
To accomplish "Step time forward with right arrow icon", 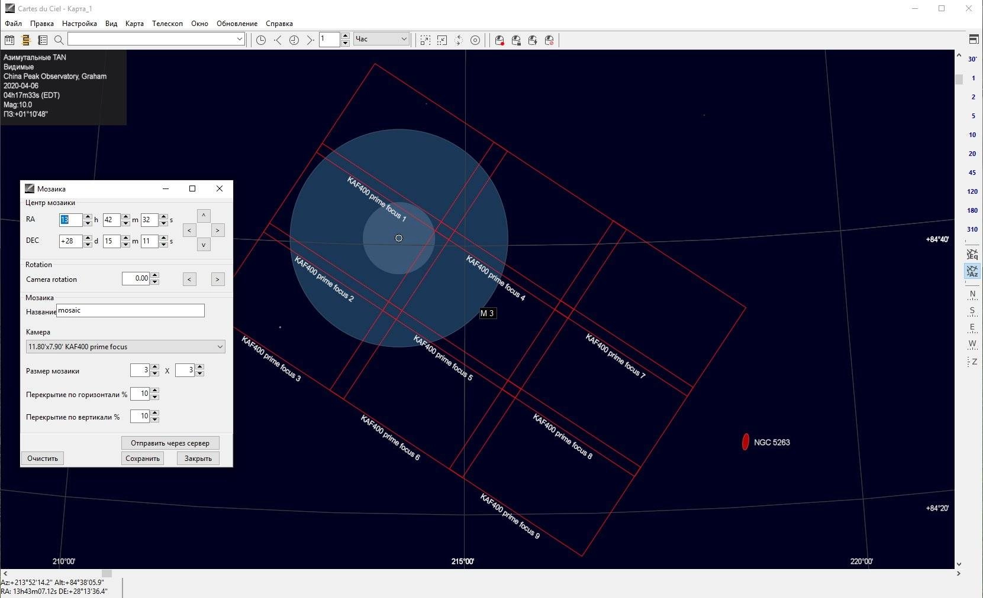I will [310, 40].
